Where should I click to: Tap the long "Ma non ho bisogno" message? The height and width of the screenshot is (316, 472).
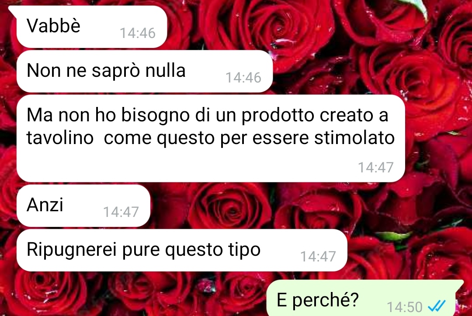211,138
